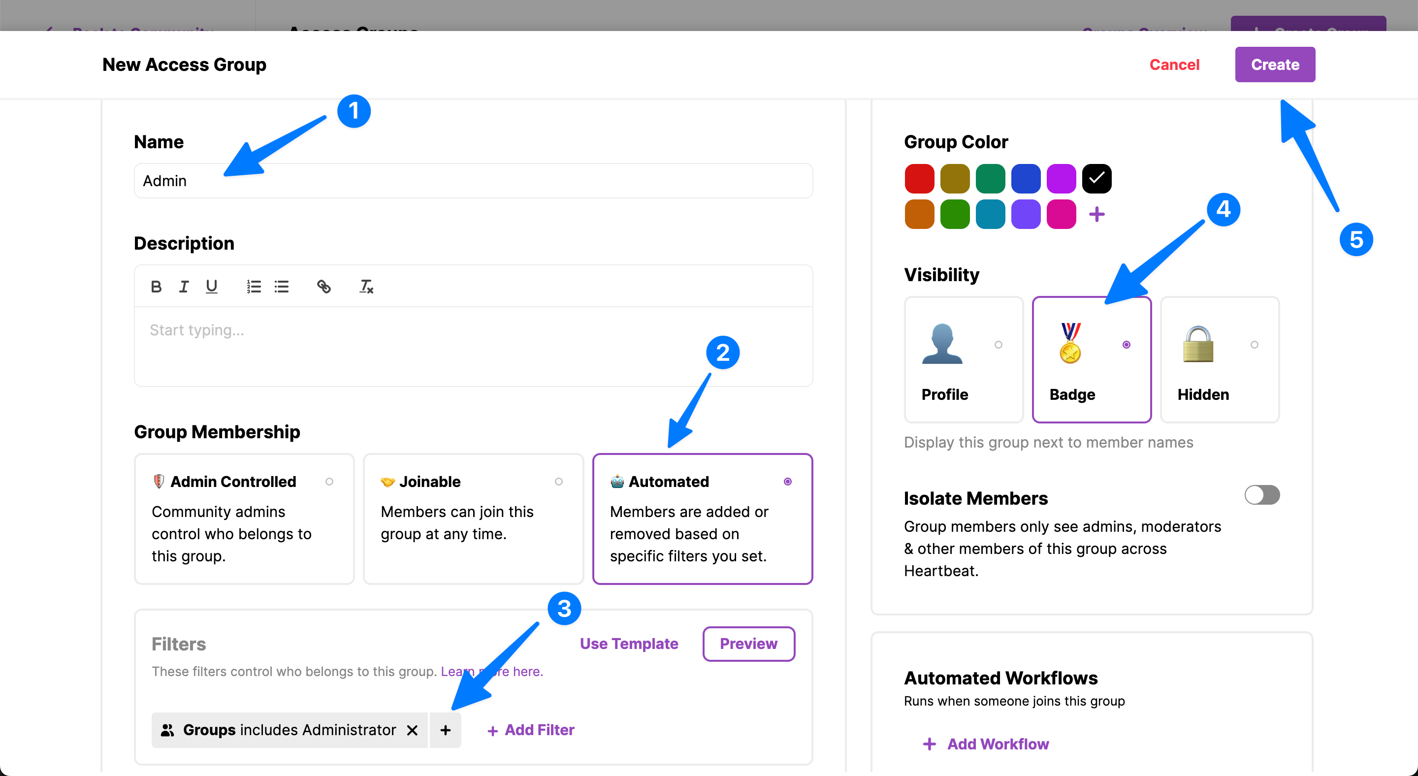
Task: Set visibility to Hidden
Action: coord(1219,359)
